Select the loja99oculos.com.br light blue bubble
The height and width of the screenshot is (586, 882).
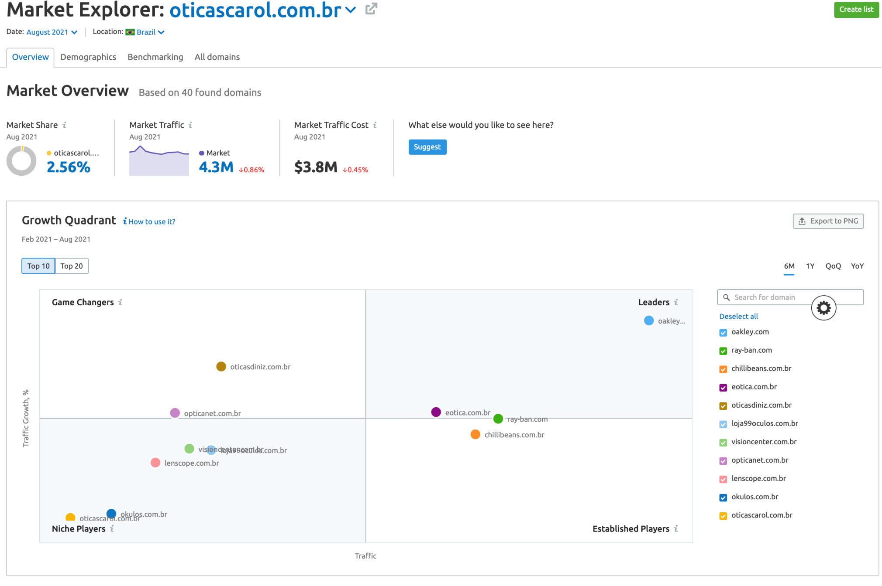[x=211, y=450]
